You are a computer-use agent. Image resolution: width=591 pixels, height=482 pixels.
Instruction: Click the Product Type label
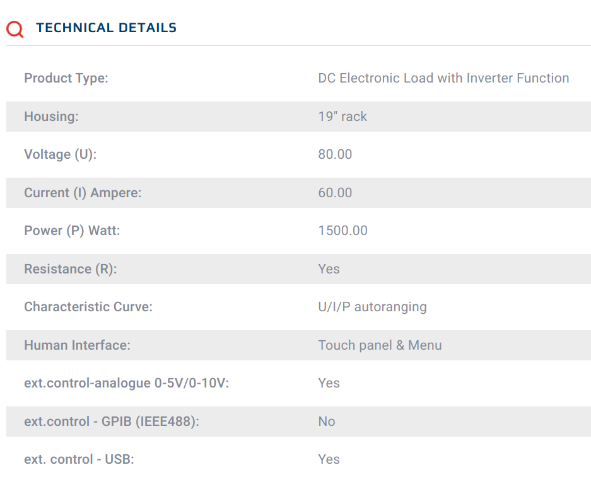click(66, 78)
